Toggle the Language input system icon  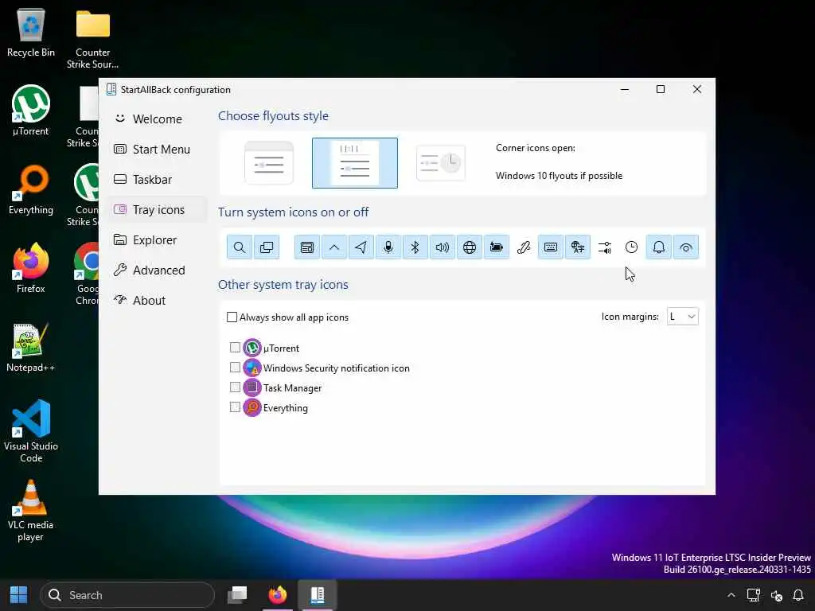tap(578, 247)
